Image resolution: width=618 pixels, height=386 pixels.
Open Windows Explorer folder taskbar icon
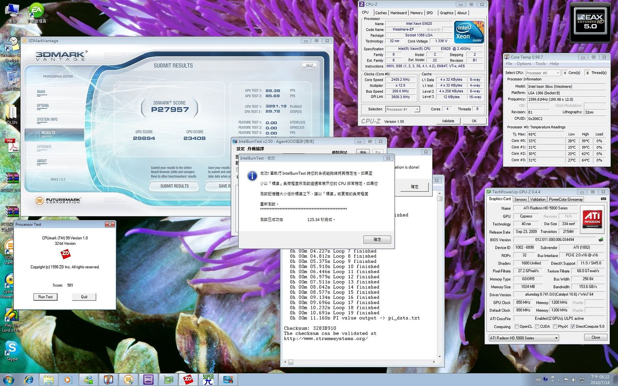49,380
